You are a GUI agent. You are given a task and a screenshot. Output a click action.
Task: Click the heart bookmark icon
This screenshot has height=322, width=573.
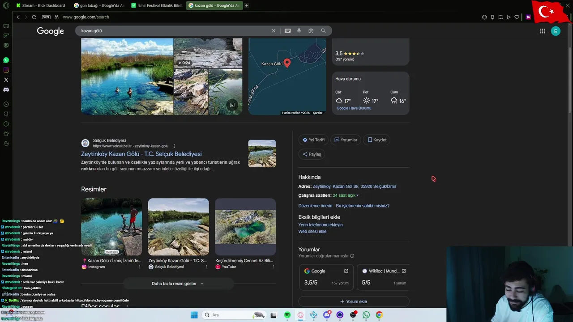[x=517, y=17]
